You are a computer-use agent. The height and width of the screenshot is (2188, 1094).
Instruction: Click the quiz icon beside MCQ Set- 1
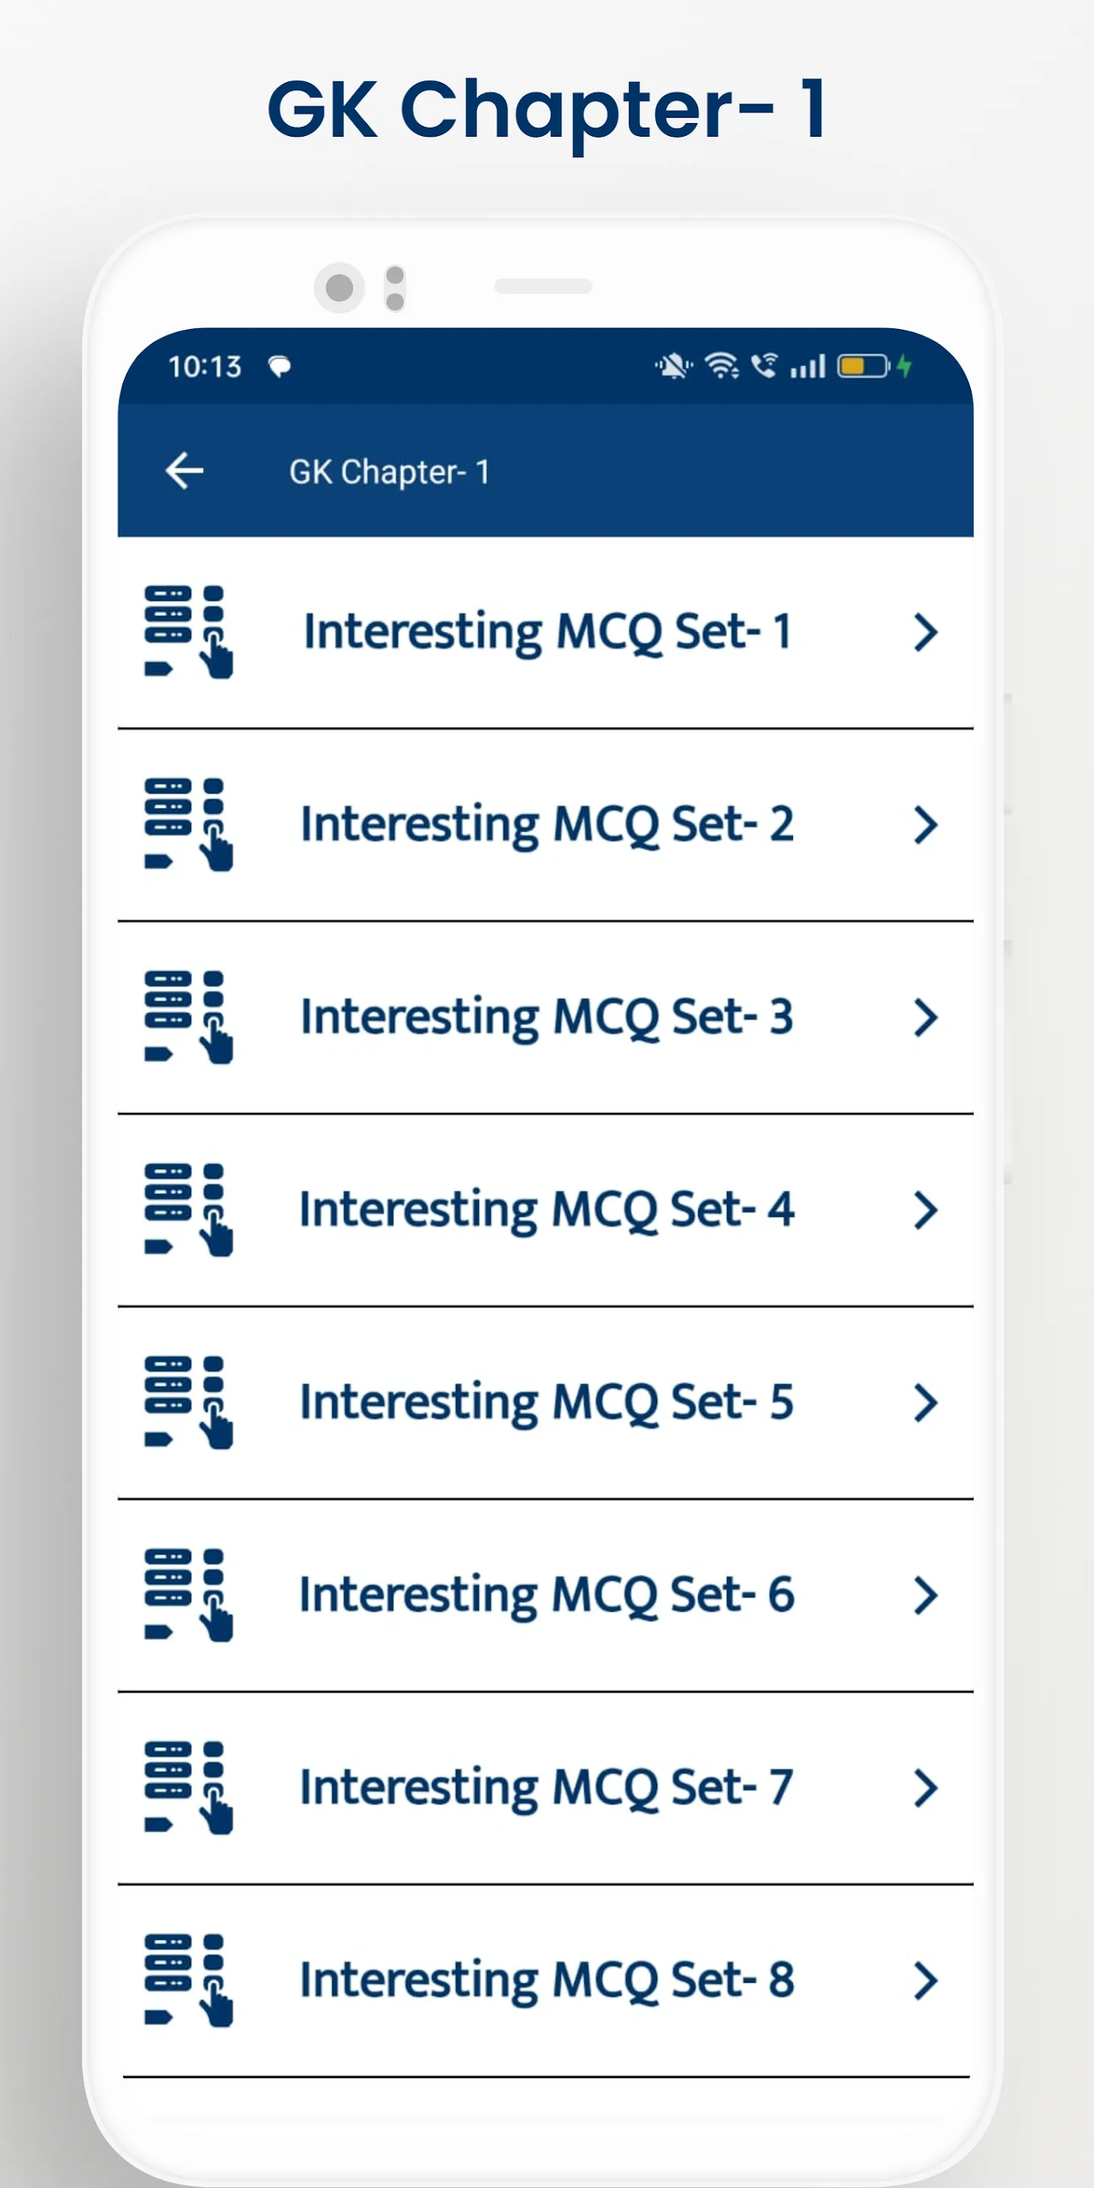(188, 632)
